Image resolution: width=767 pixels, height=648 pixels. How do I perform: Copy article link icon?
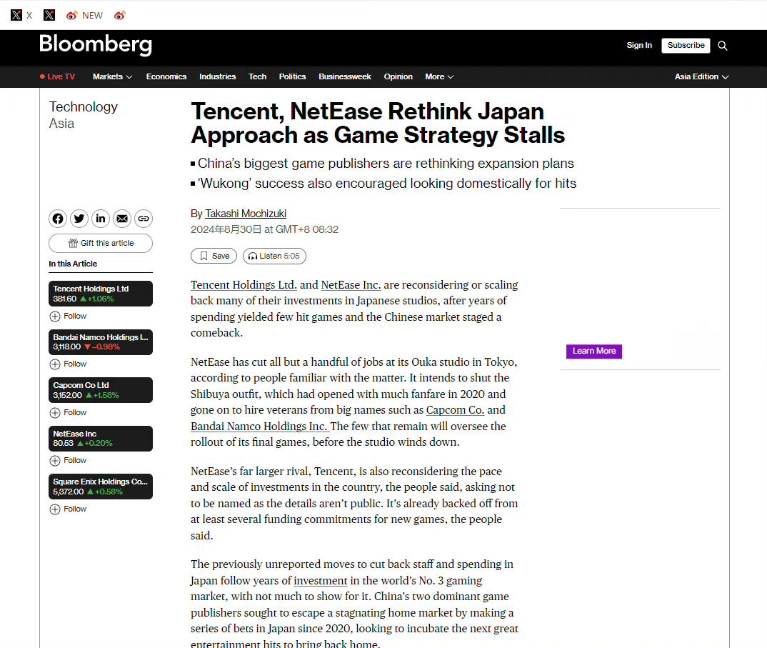(144, 219)
